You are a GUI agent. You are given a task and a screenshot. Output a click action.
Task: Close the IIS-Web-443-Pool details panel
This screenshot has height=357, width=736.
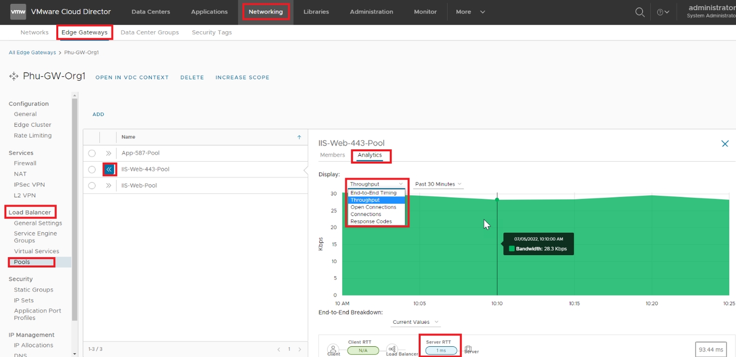pyautogui.click(x=724, y=144)
